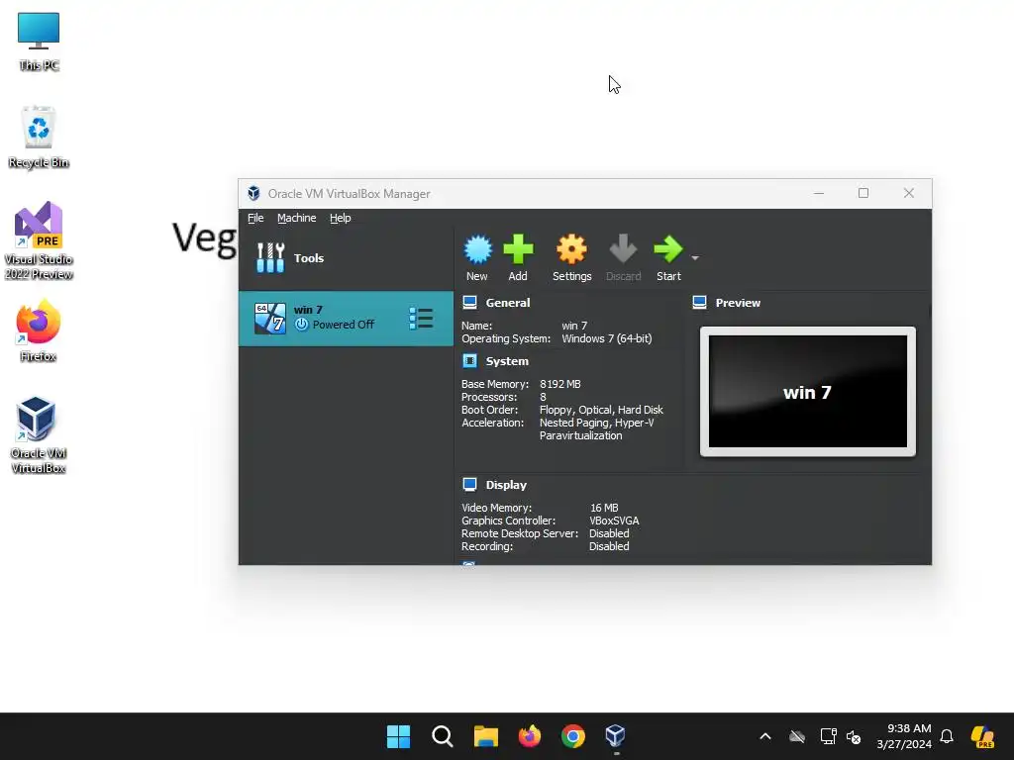This screenshot has height=760, width=1014.
Task: Open the Recycle Bin desktop icon
Action: (x=39, y=137)
